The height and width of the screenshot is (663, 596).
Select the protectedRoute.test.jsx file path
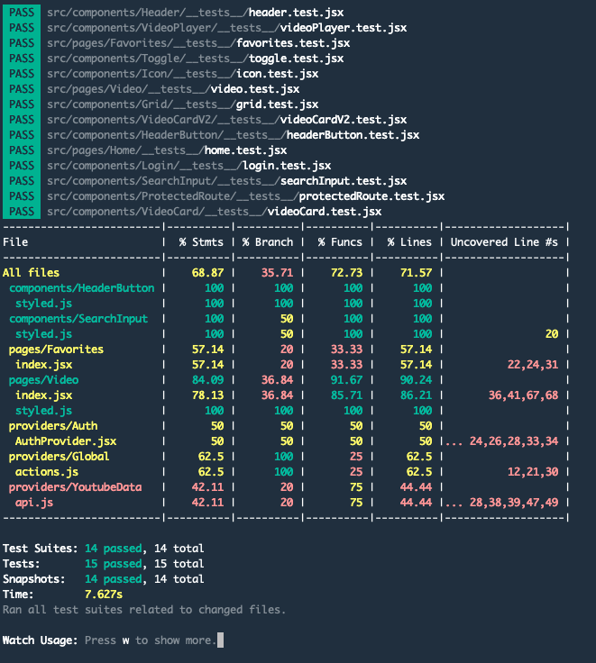pos(246,196)
